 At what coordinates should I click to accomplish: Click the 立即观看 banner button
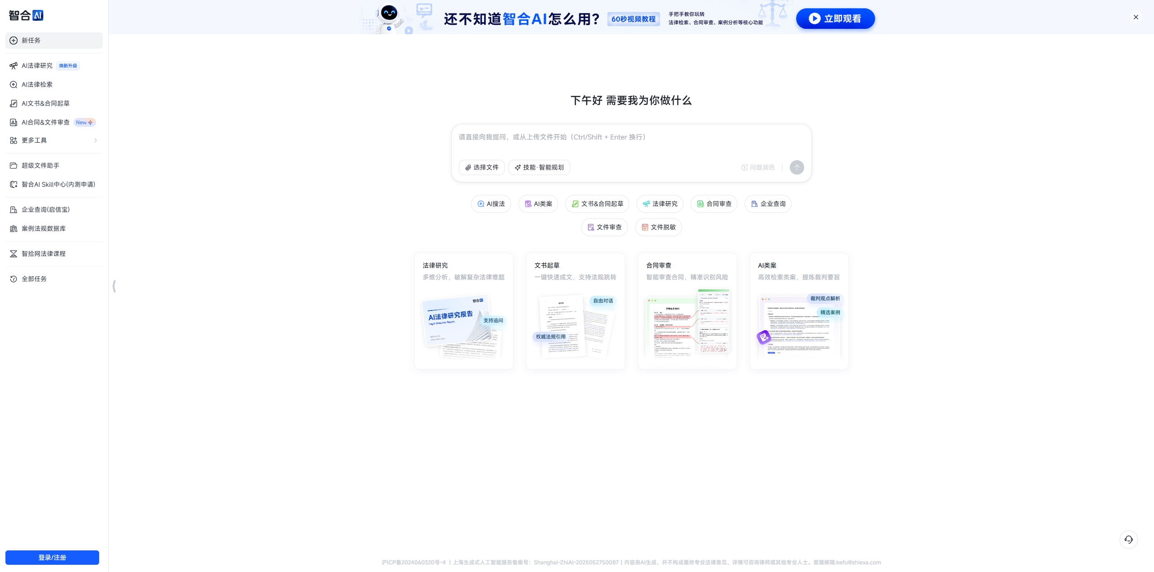tap(835, 18)
